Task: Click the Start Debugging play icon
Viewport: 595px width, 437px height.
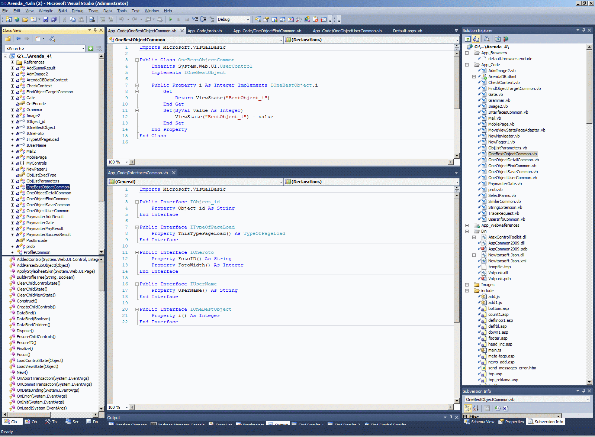Action: point(171,19)
